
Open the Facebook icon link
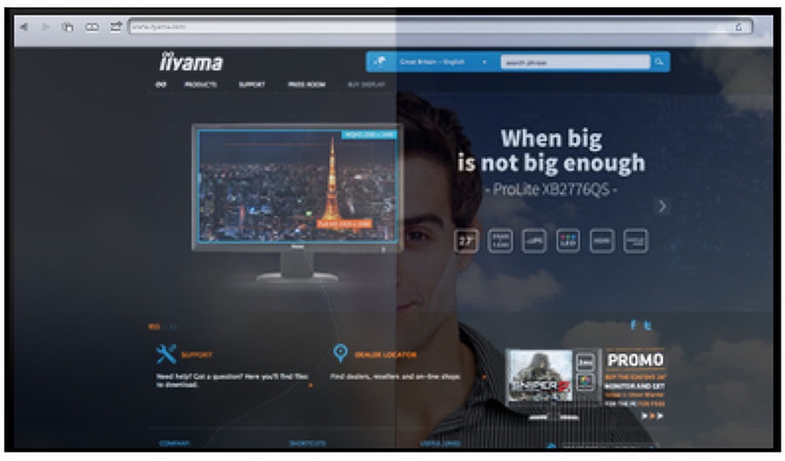pos(633,325)
